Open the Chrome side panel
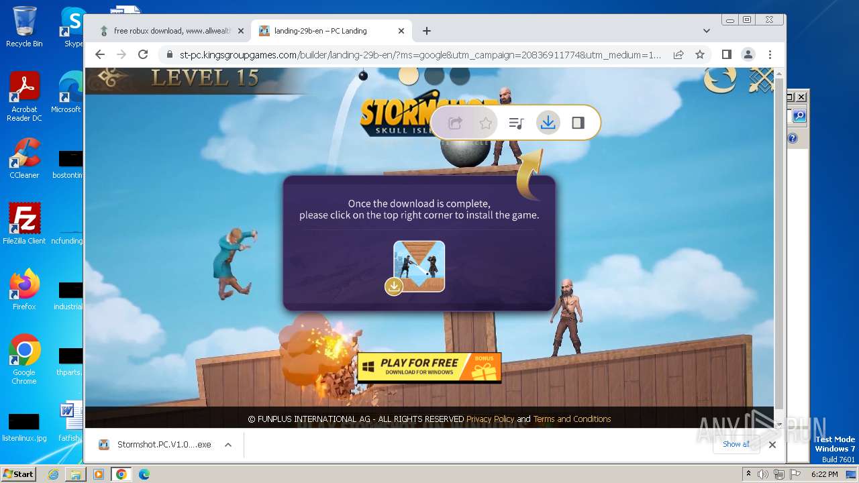The image size is (859, 483). pyautogui.click(x=726, y=54)
